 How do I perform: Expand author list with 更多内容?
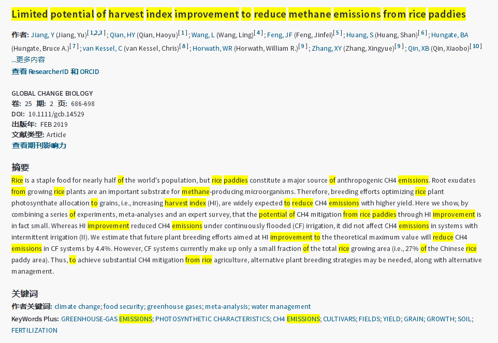click(28, 60)
